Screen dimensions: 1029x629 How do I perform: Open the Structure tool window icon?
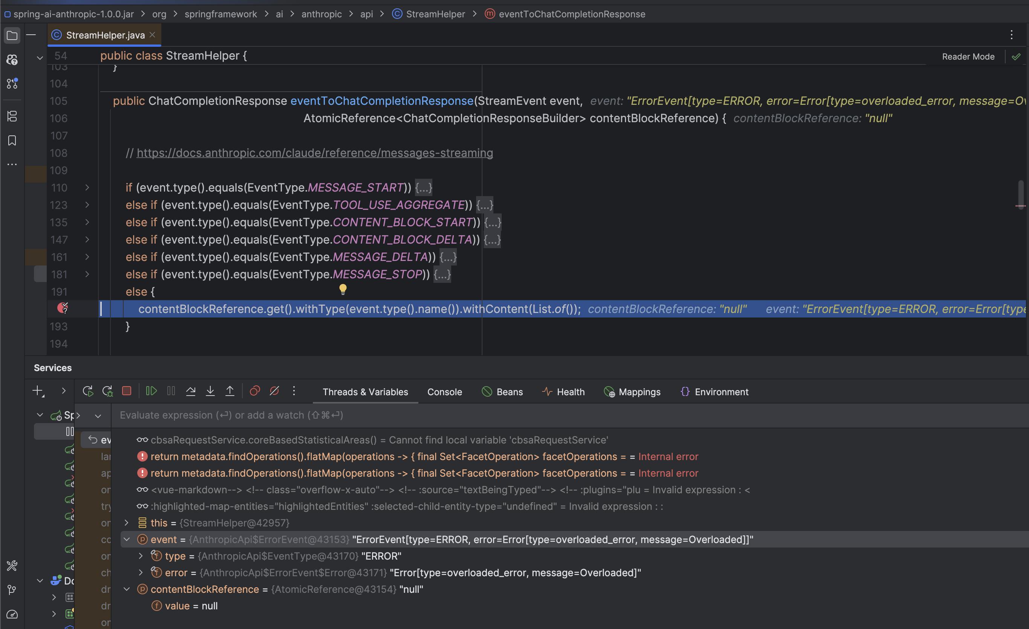point(12,116)
